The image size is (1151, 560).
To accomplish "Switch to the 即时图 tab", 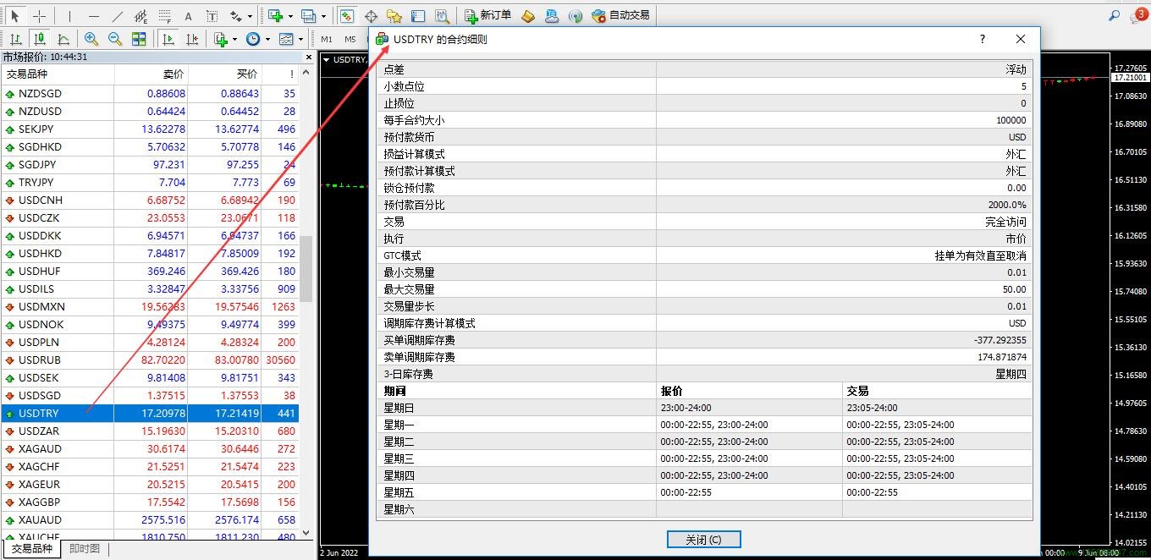I will 85,549.
